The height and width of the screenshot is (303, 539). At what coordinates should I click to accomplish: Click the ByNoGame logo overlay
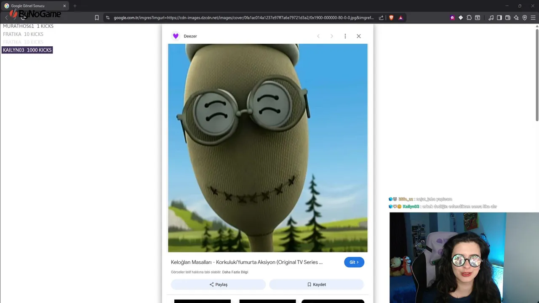[x=35, y=14]
